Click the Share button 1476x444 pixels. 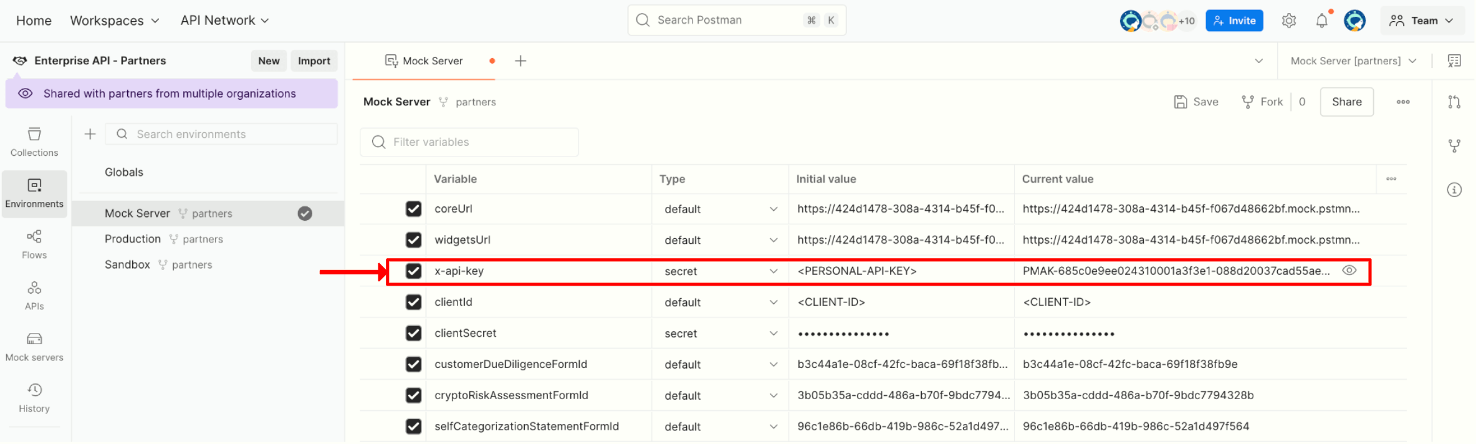click(1346, 102)
